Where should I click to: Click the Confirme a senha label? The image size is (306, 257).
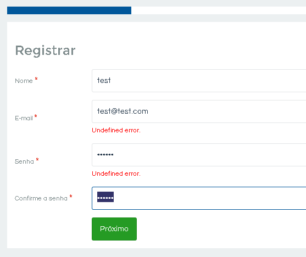pos(41,198)
